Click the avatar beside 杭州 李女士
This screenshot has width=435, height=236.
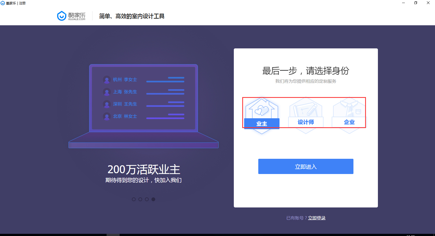click(107, 80)
